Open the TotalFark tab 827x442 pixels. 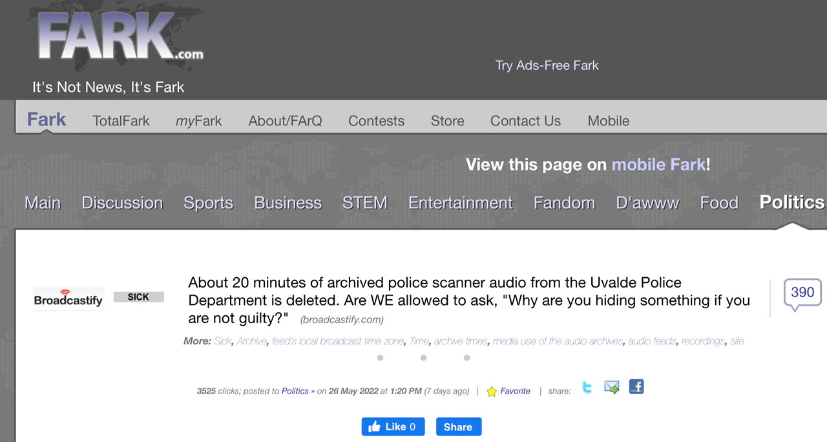coord(121,121)
